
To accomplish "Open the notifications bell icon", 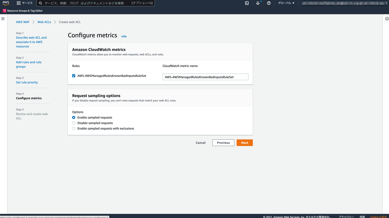I will pos(258,3).
